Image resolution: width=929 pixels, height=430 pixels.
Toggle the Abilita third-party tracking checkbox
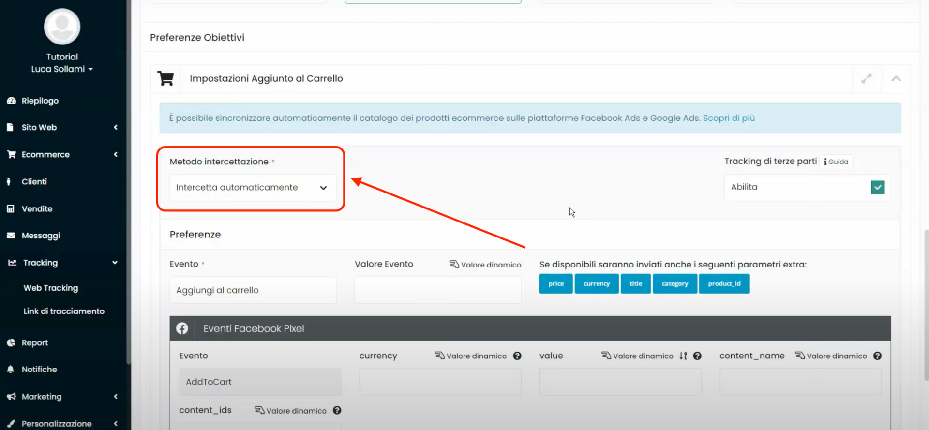(877, 187)
